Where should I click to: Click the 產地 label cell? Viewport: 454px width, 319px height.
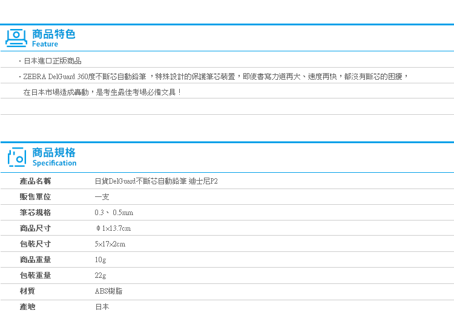[27, 306]
